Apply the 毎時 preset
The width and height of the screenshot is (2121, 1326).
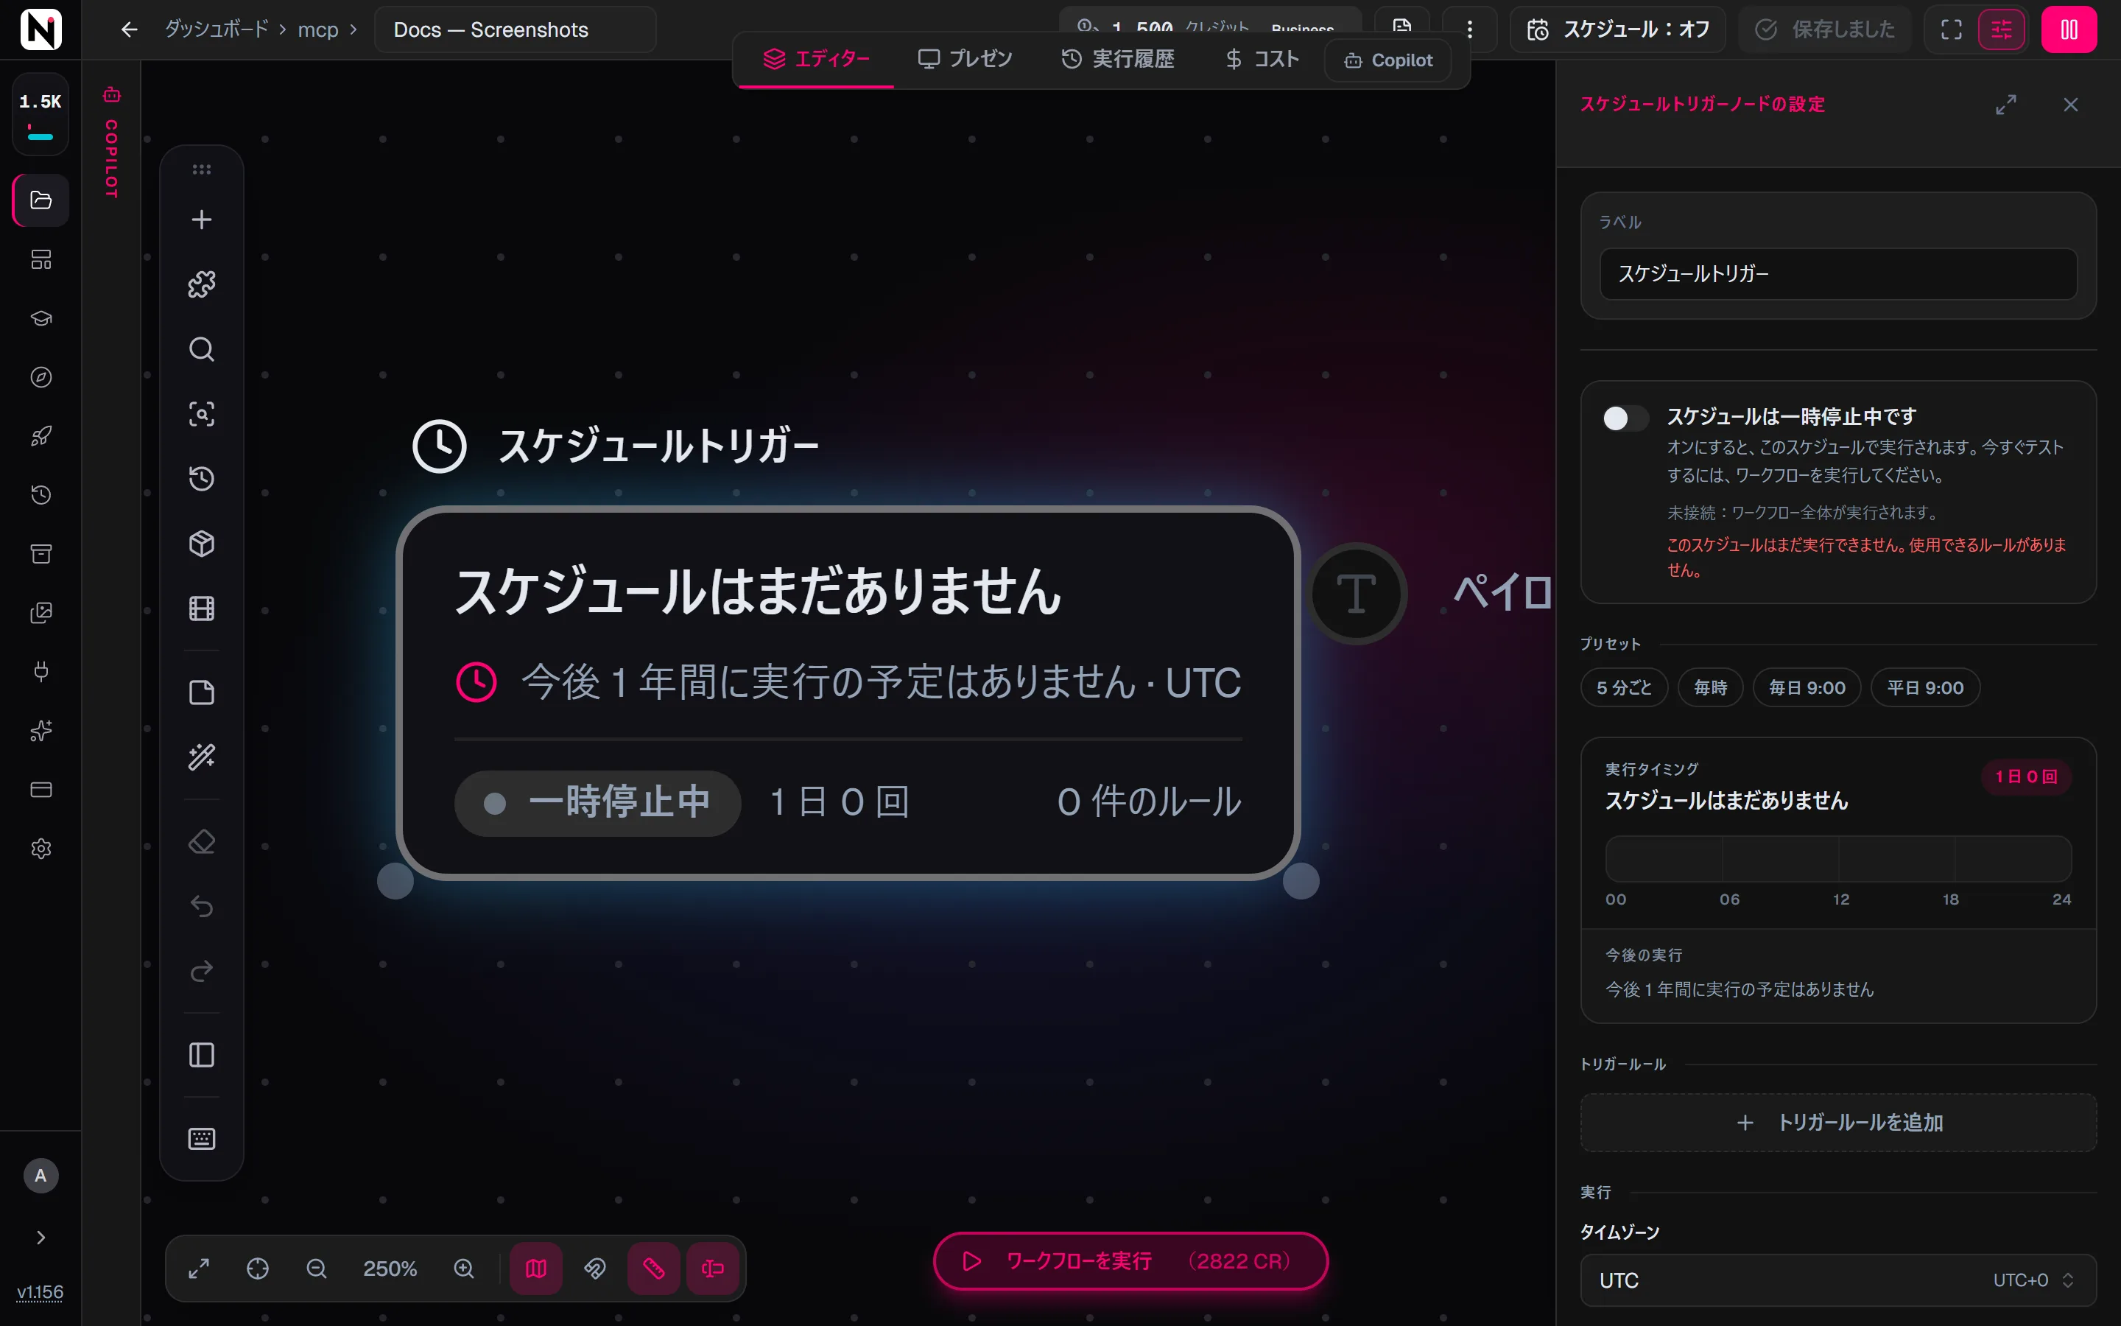(1710, 687)
